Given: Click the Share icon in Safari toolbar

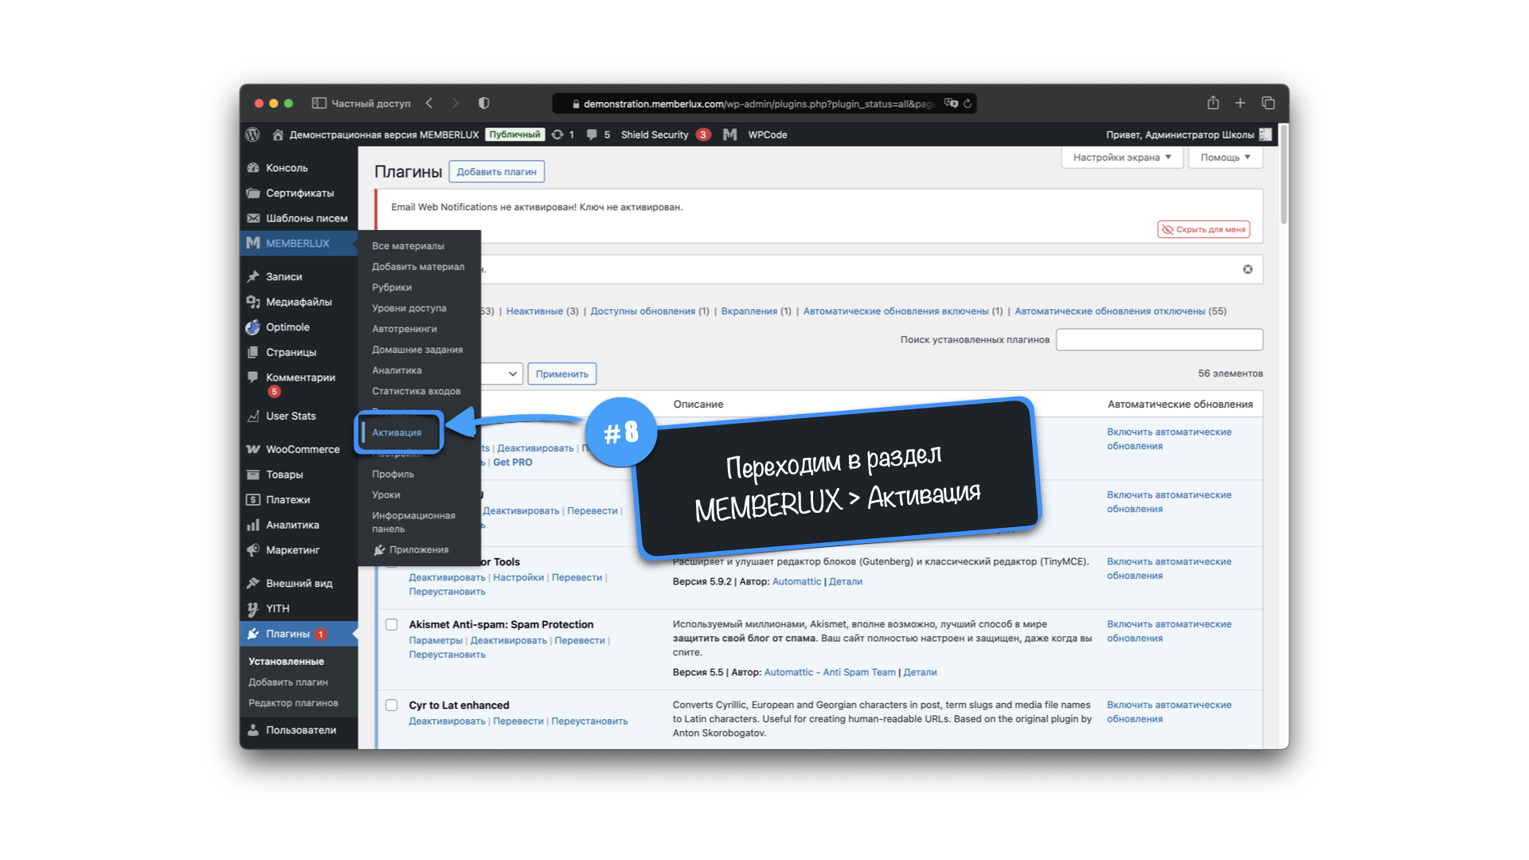Looking at the screenshot, I should pos(1213,104).
